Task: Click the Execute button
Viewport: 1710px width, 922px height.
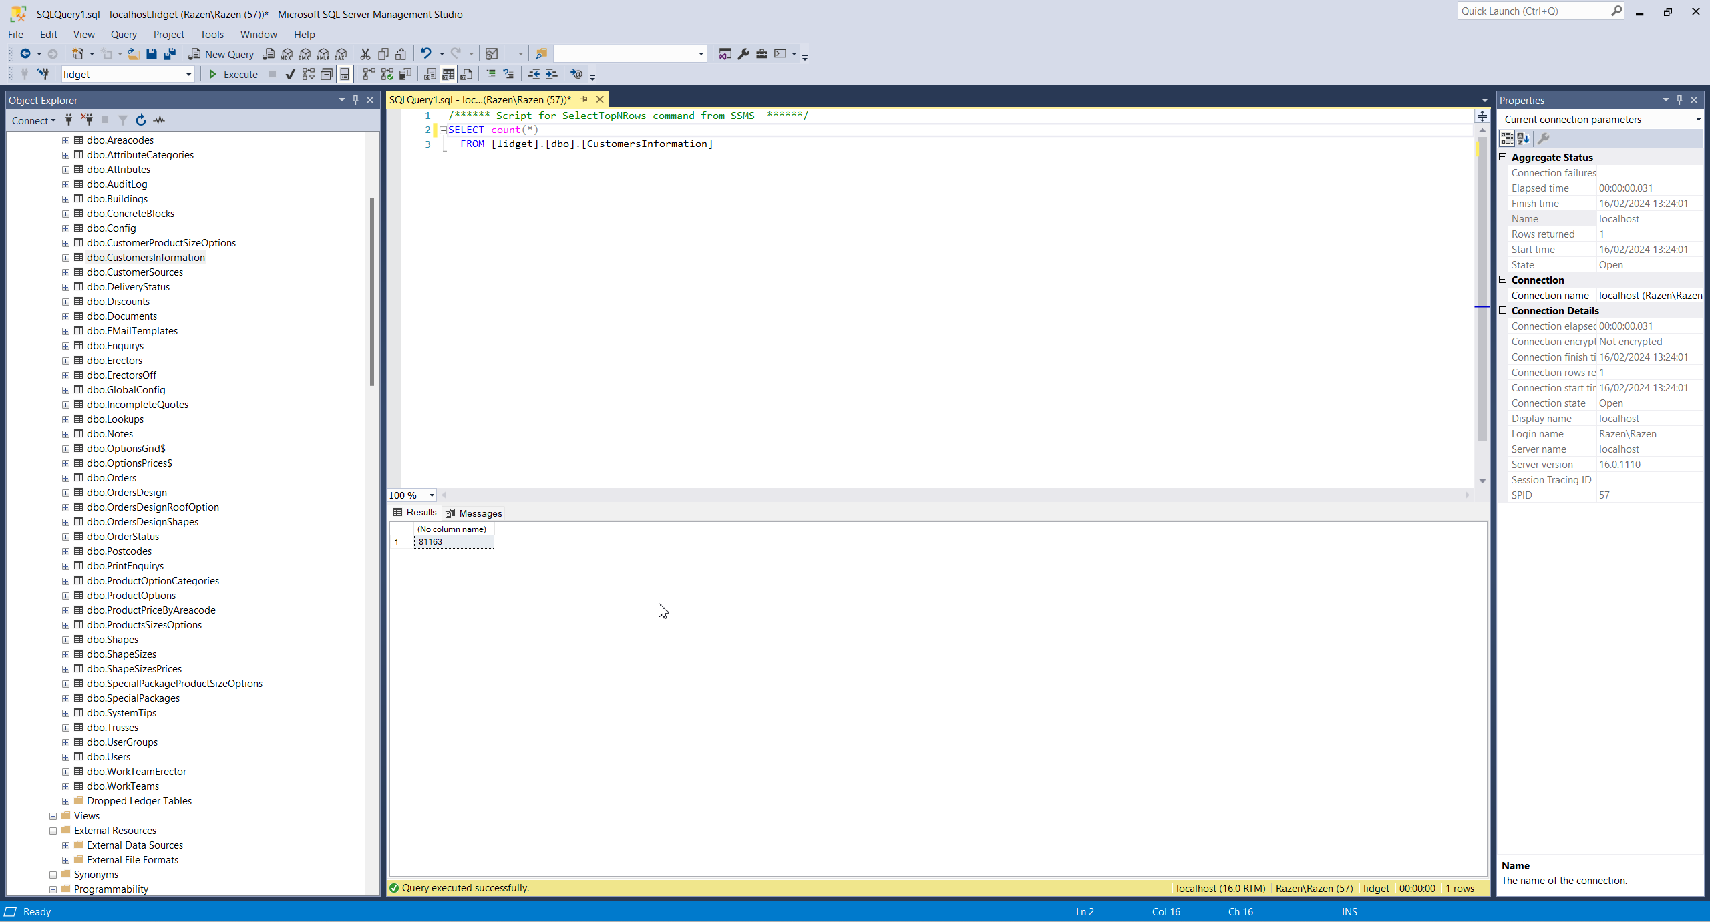Action: (x=232, y=74)
